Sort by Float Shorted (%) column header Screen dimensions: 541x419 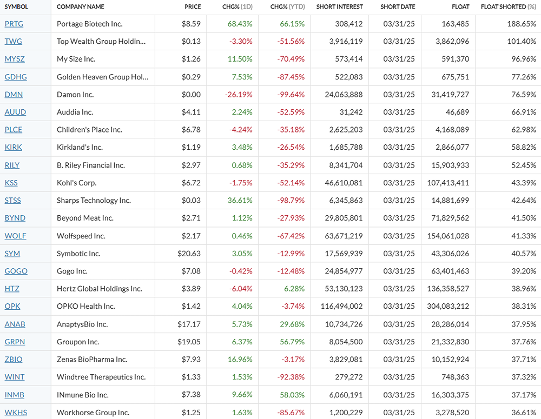tap(508, 6)
